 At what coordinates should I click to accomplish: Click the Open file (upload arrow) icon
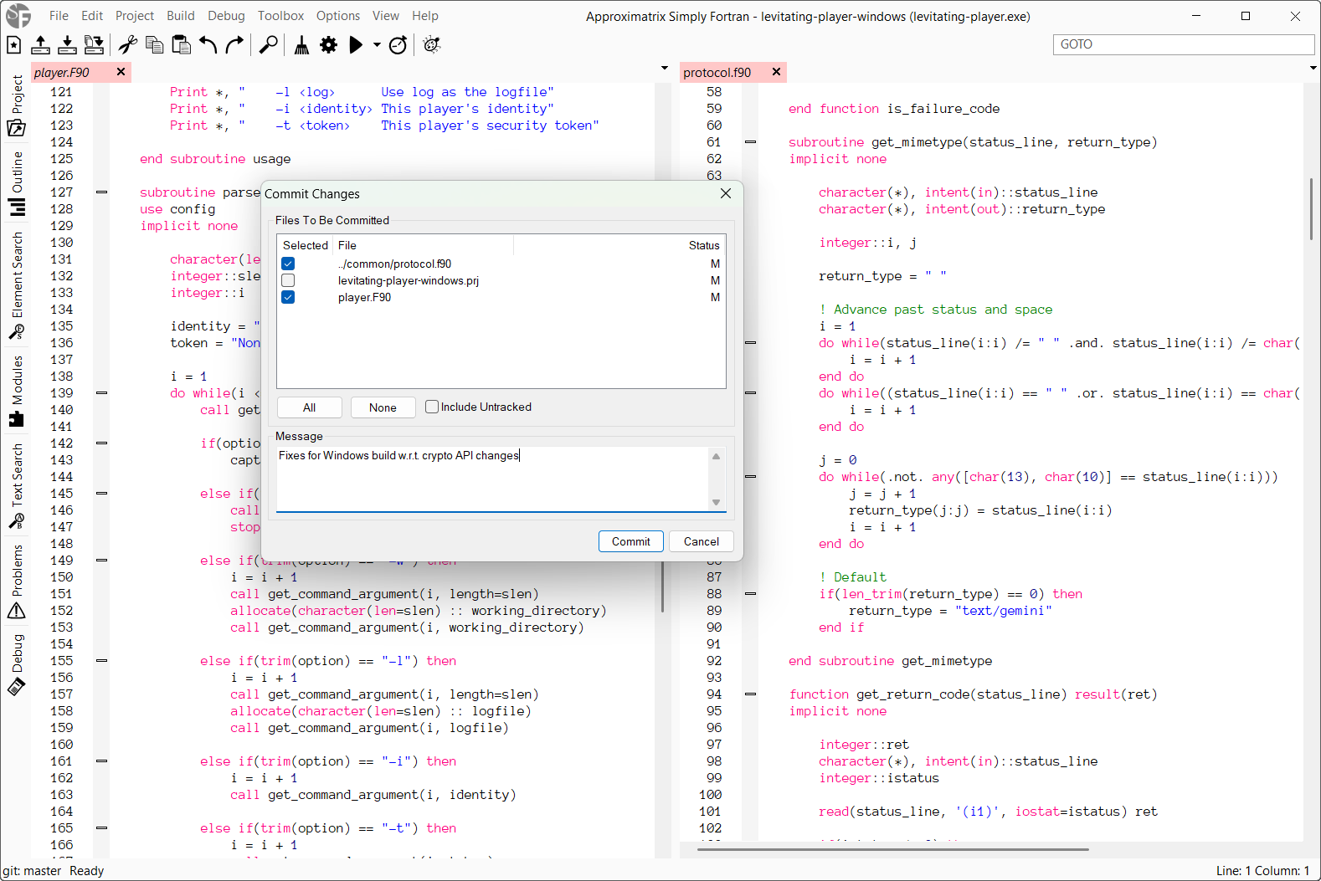[41, 45]
